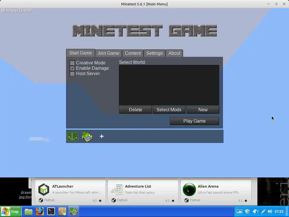Select the Development Test game icon
Screen dimensions: 289x217
click(73, 136)
